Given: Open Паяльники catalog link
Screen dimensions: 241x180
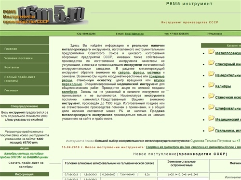Looking at the screenshot, I should coord(228,131).
